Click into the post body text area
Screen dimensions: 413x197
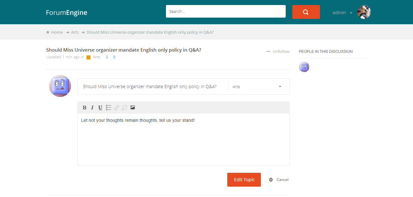click(184, 139)
